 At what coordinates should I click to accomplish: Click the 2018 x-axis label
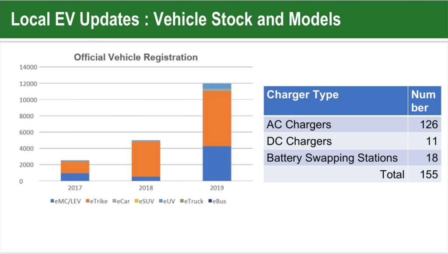coord(146,188)
